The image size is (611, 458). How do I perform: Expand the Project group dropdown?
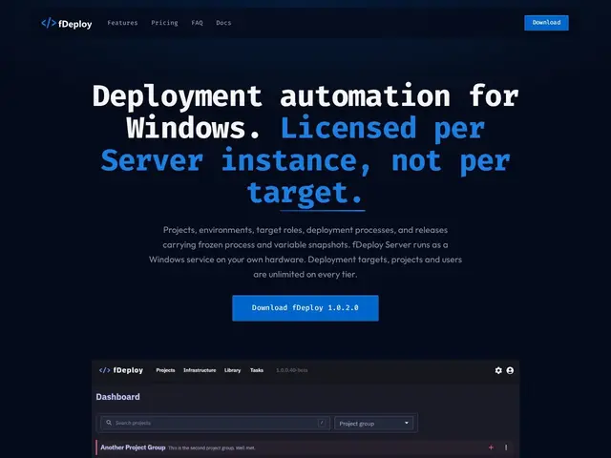[x=373, y=424]
